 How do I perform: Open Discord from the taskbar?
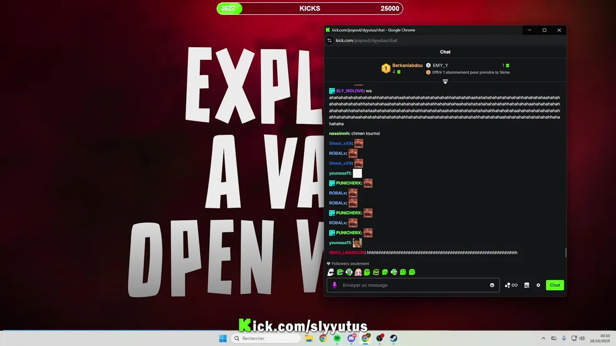[351, 338]
